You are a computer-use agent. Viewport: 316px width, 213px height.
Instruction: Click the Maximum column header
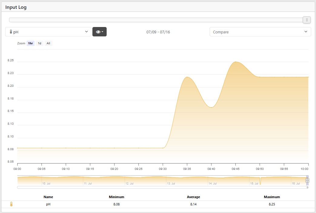(272, 197)
